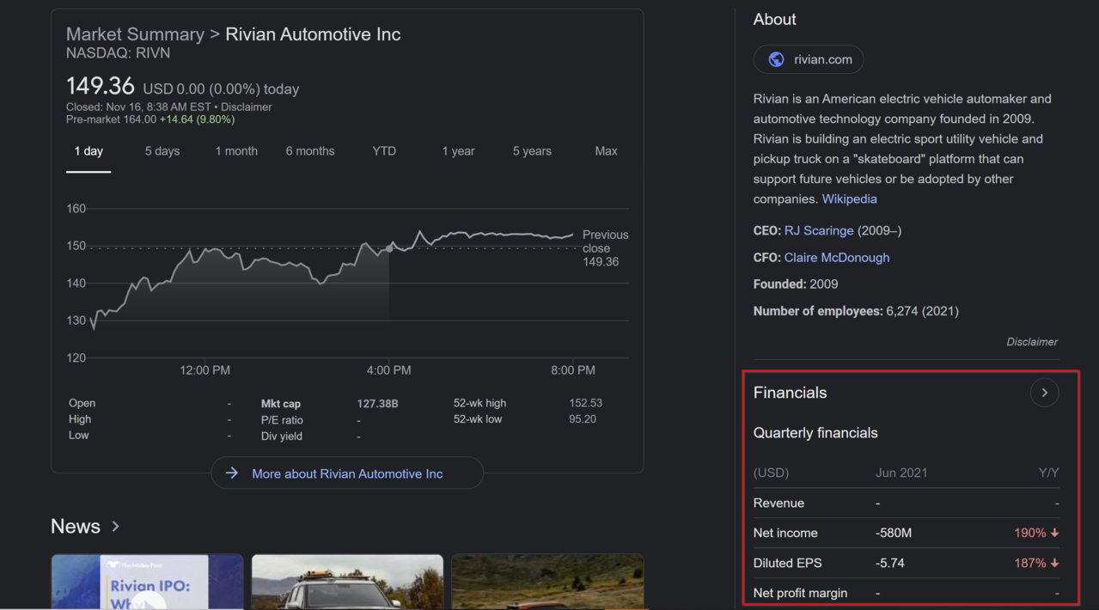Open the Wikipedia source link
Image resolution: width=1099 pixels, height=610 pixels.
[850, 198]
